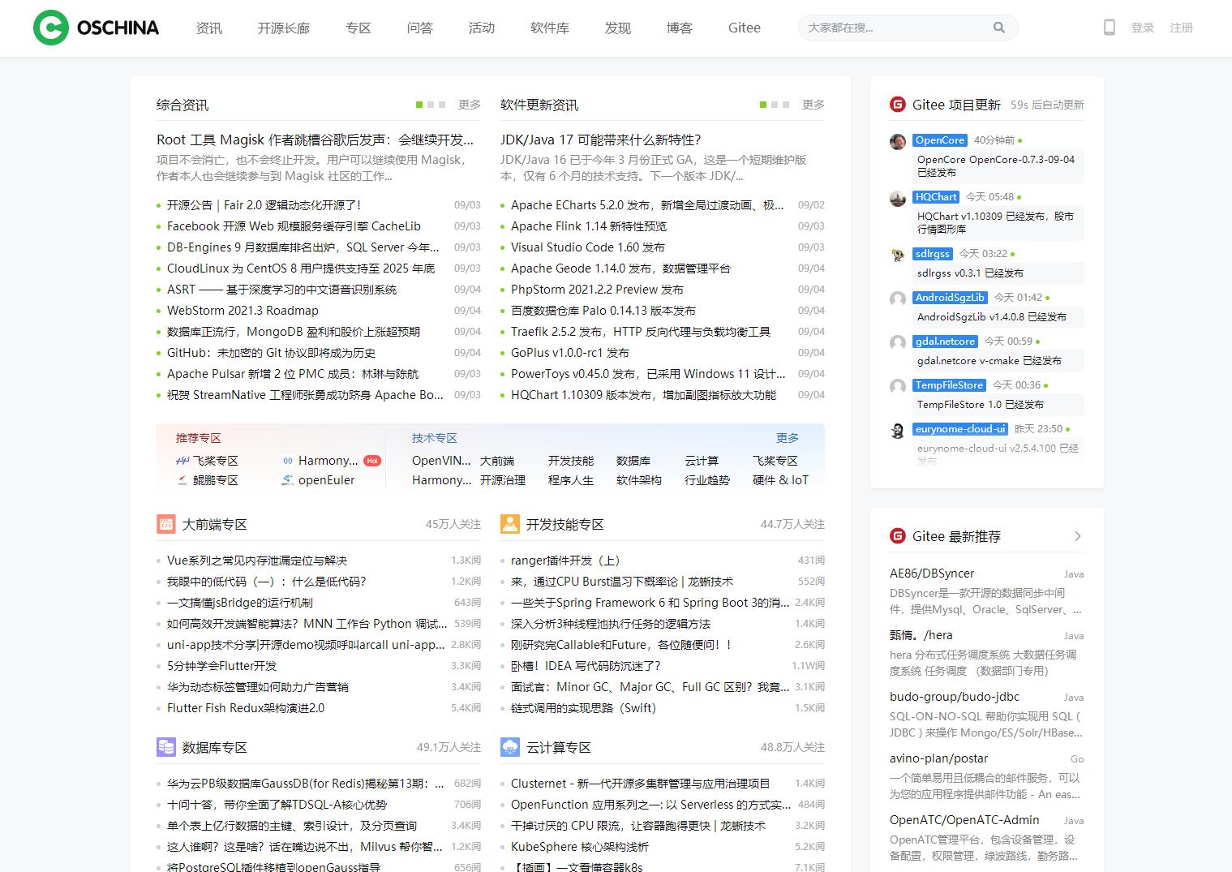This screenshot has height=872, width=1232.
Task: Select the third carousel dot of 软件更新资讯
Action: click(x=784, y=104)
